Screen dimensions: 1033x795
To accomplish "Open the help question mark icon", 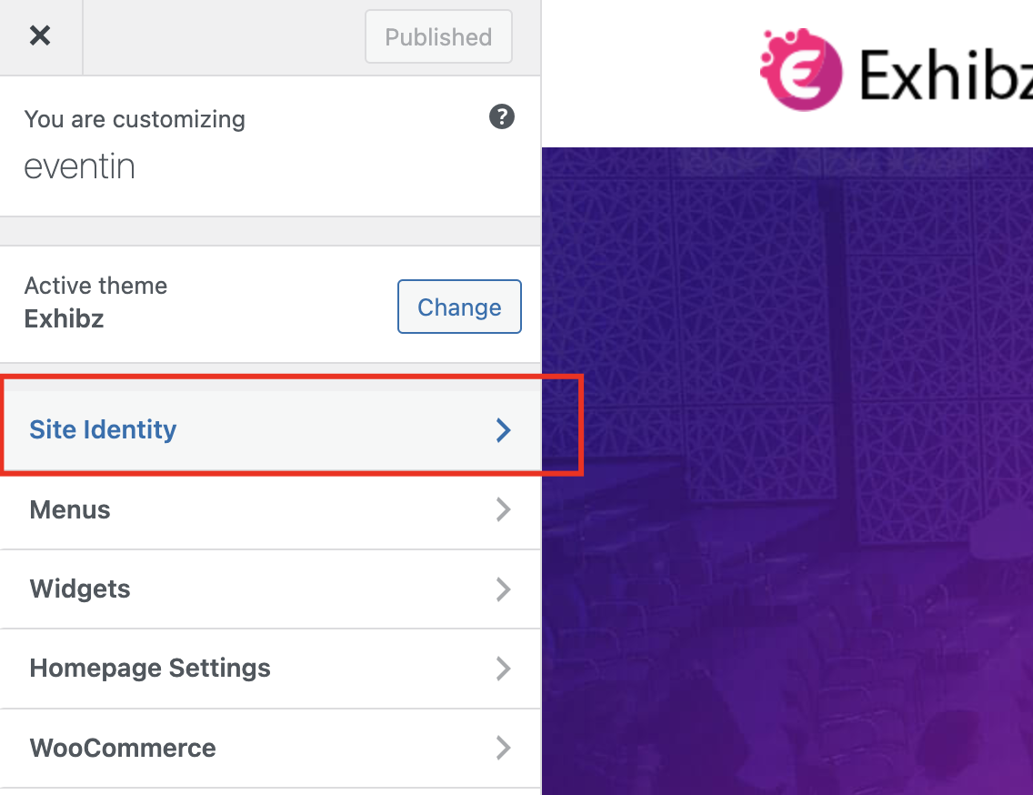I will [501, 116].
